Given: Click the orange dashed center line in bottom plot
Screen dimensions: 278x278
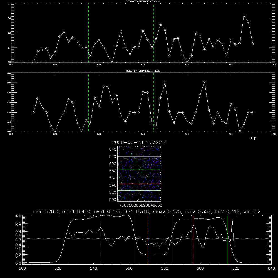Looking at the screenshot, I should click(147, 239).
